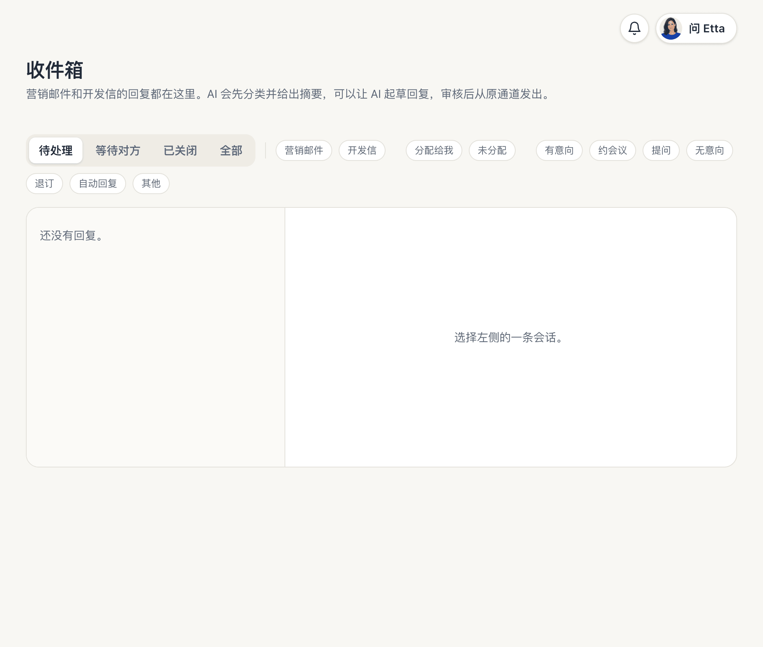Select the 无意向 filter chip
The image size is (763, 647).
710,150
